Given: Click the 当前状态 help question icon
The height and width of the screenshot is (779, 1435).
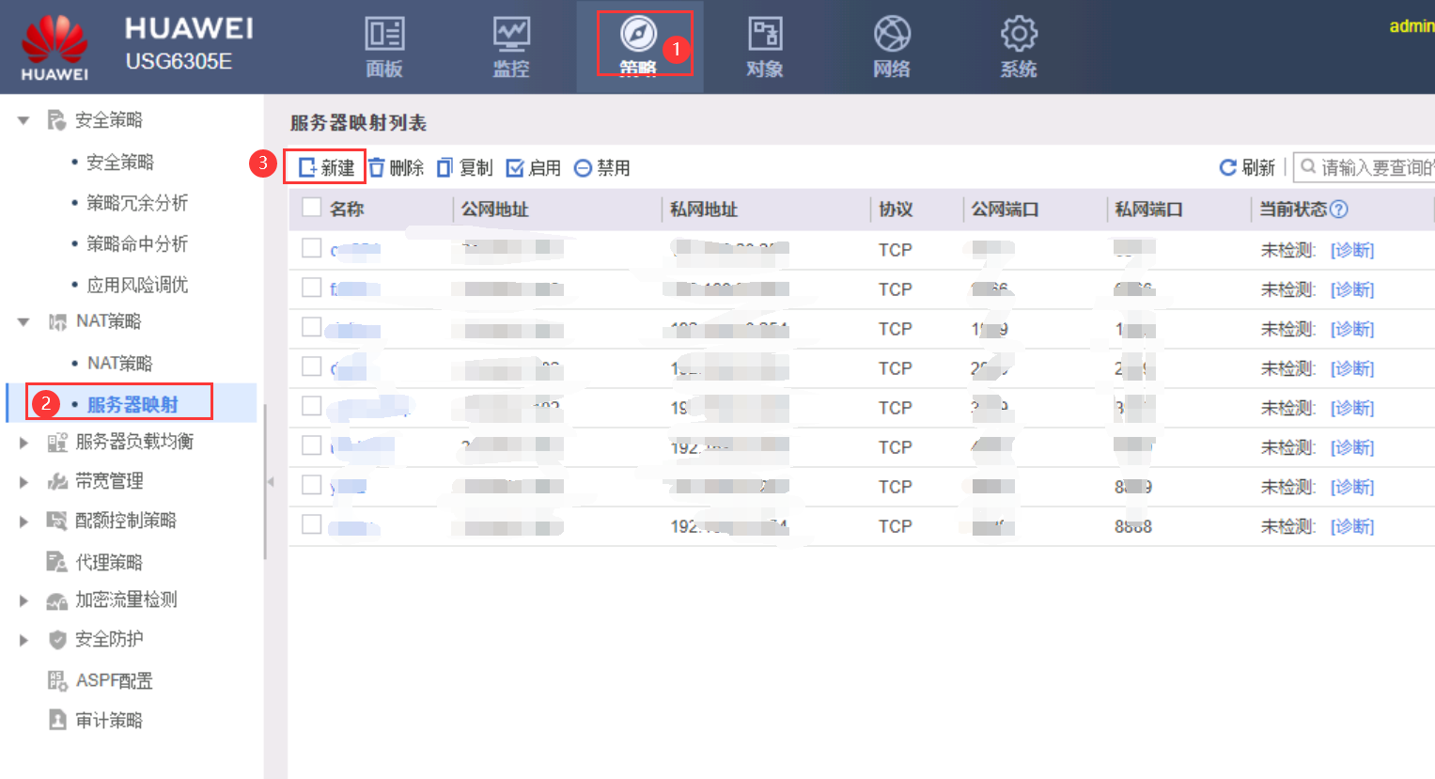Looking at the screenshot, I should 1339,210.
